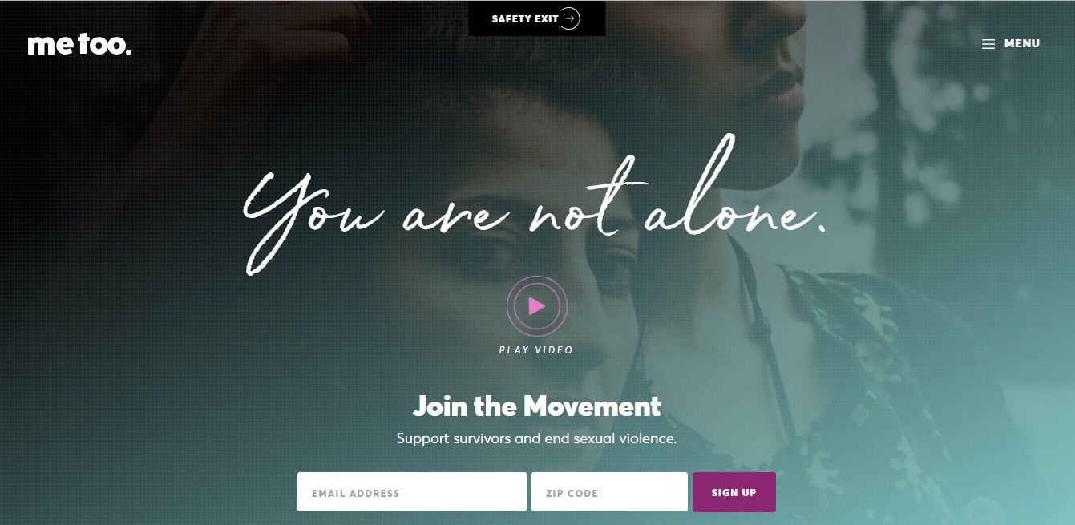Click the PLAY VIDEO caption text
Screen dimensions: 1075x525
point(536,349)
